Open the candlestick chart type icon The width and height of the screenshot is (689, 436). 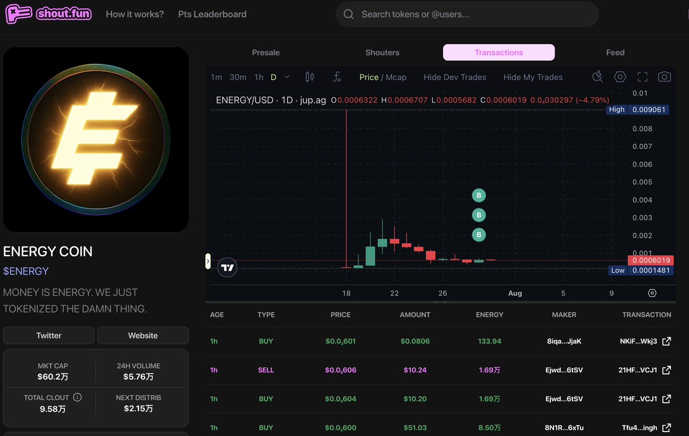(309, 78)
